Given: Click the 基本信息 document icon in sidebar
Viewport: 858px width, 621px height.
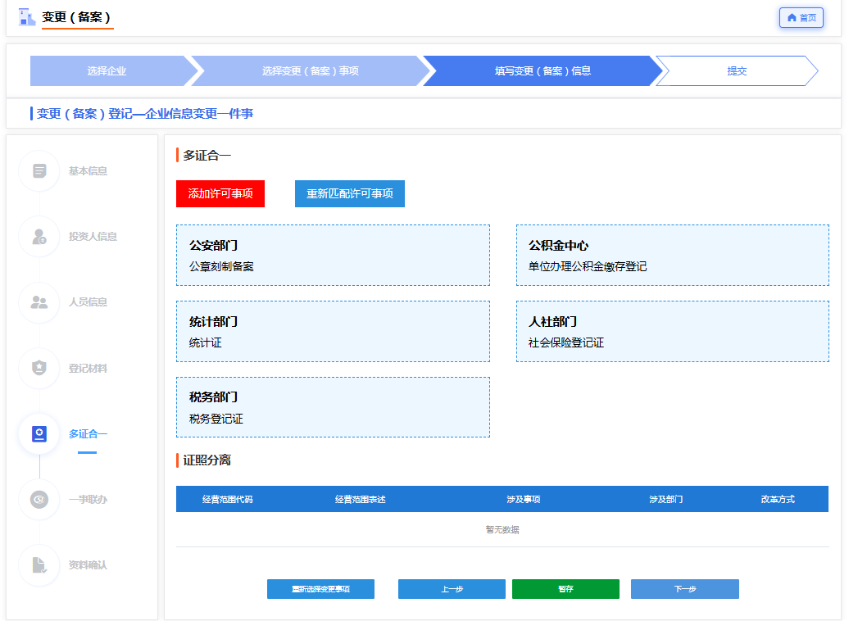Looking at the screenshot, I should [39, 171].
